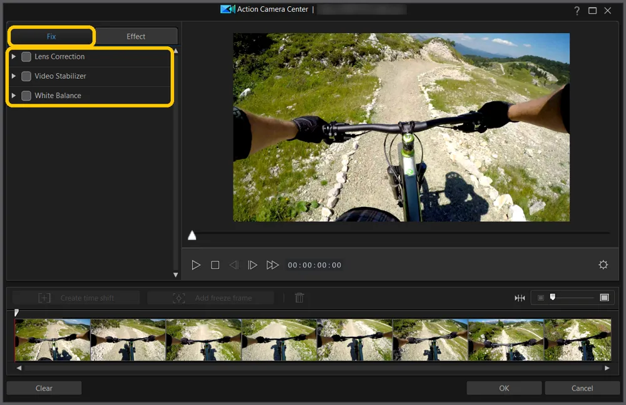Click the Lens Correction label
This screenshot has width=626, height=405.
pos(59,57)
